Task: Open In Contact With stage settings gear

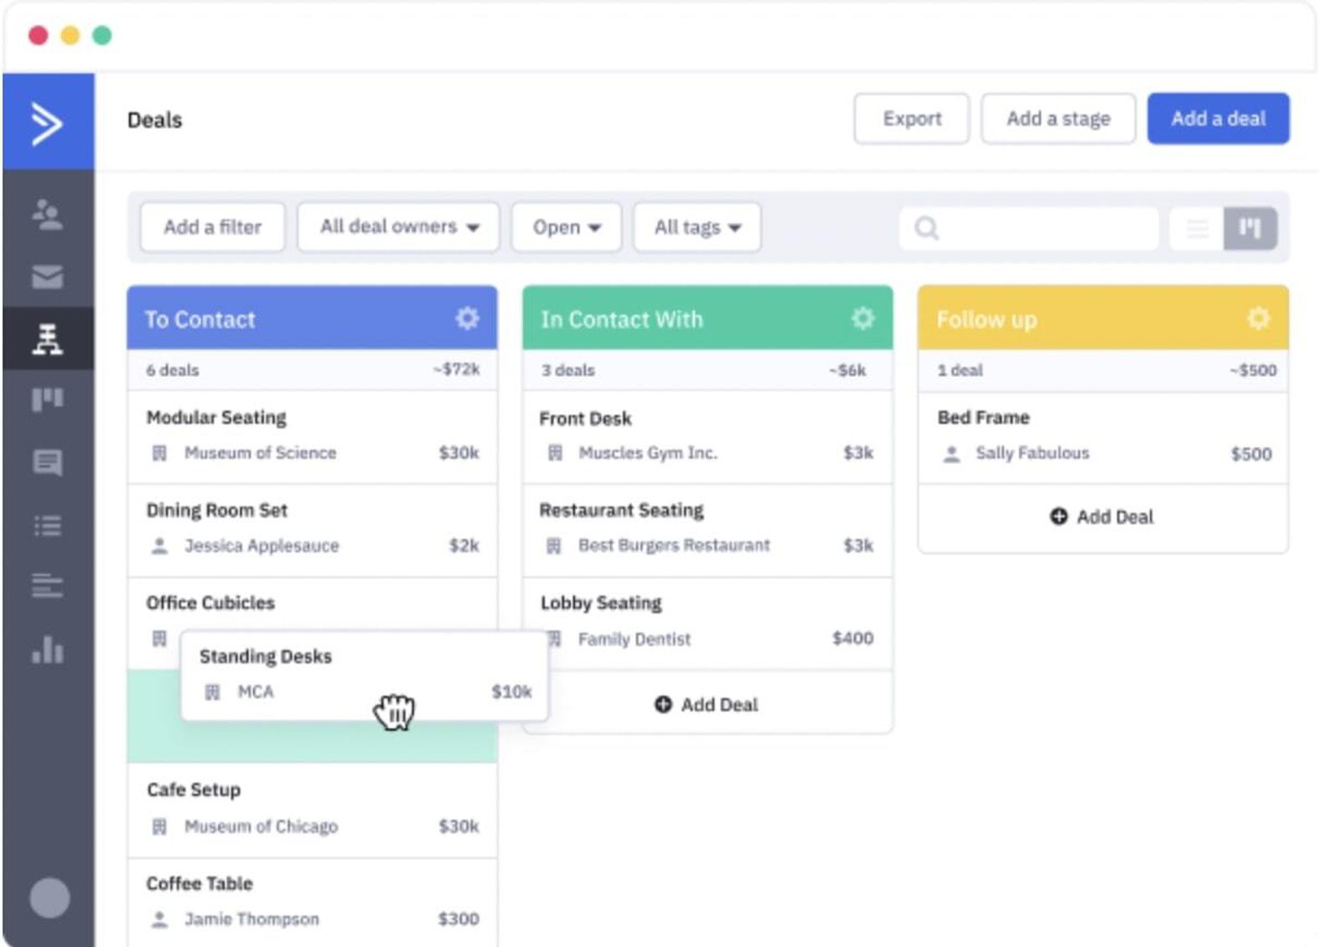Action: click(x=862, y=318)
